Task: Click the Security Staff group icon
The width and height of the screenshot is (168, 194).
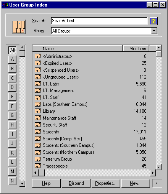Action: point(38,125)
